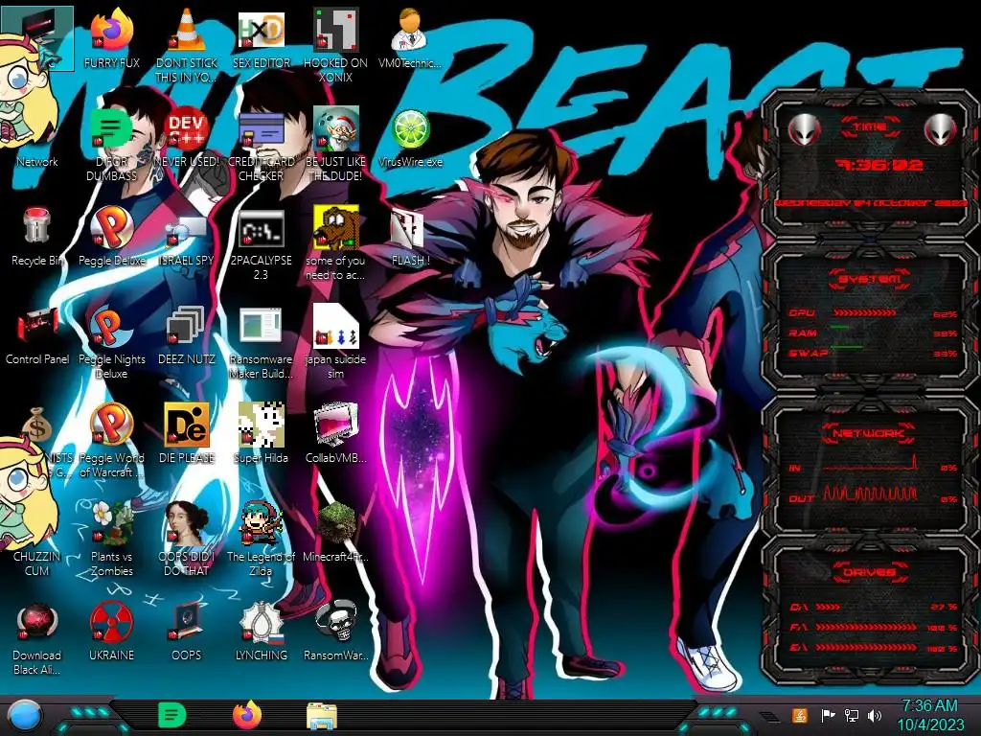The width and height of the screenshot is (981, 736).
Task: Open Action Center flag tray icon
Action: (x=828, y=715)
